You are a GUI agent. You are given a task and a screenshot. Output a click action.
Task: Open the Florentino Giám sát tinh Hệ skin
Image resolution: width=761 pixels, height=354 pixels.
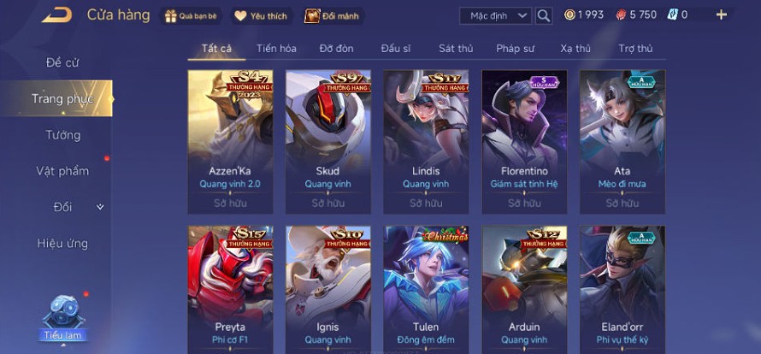[524, 142]
